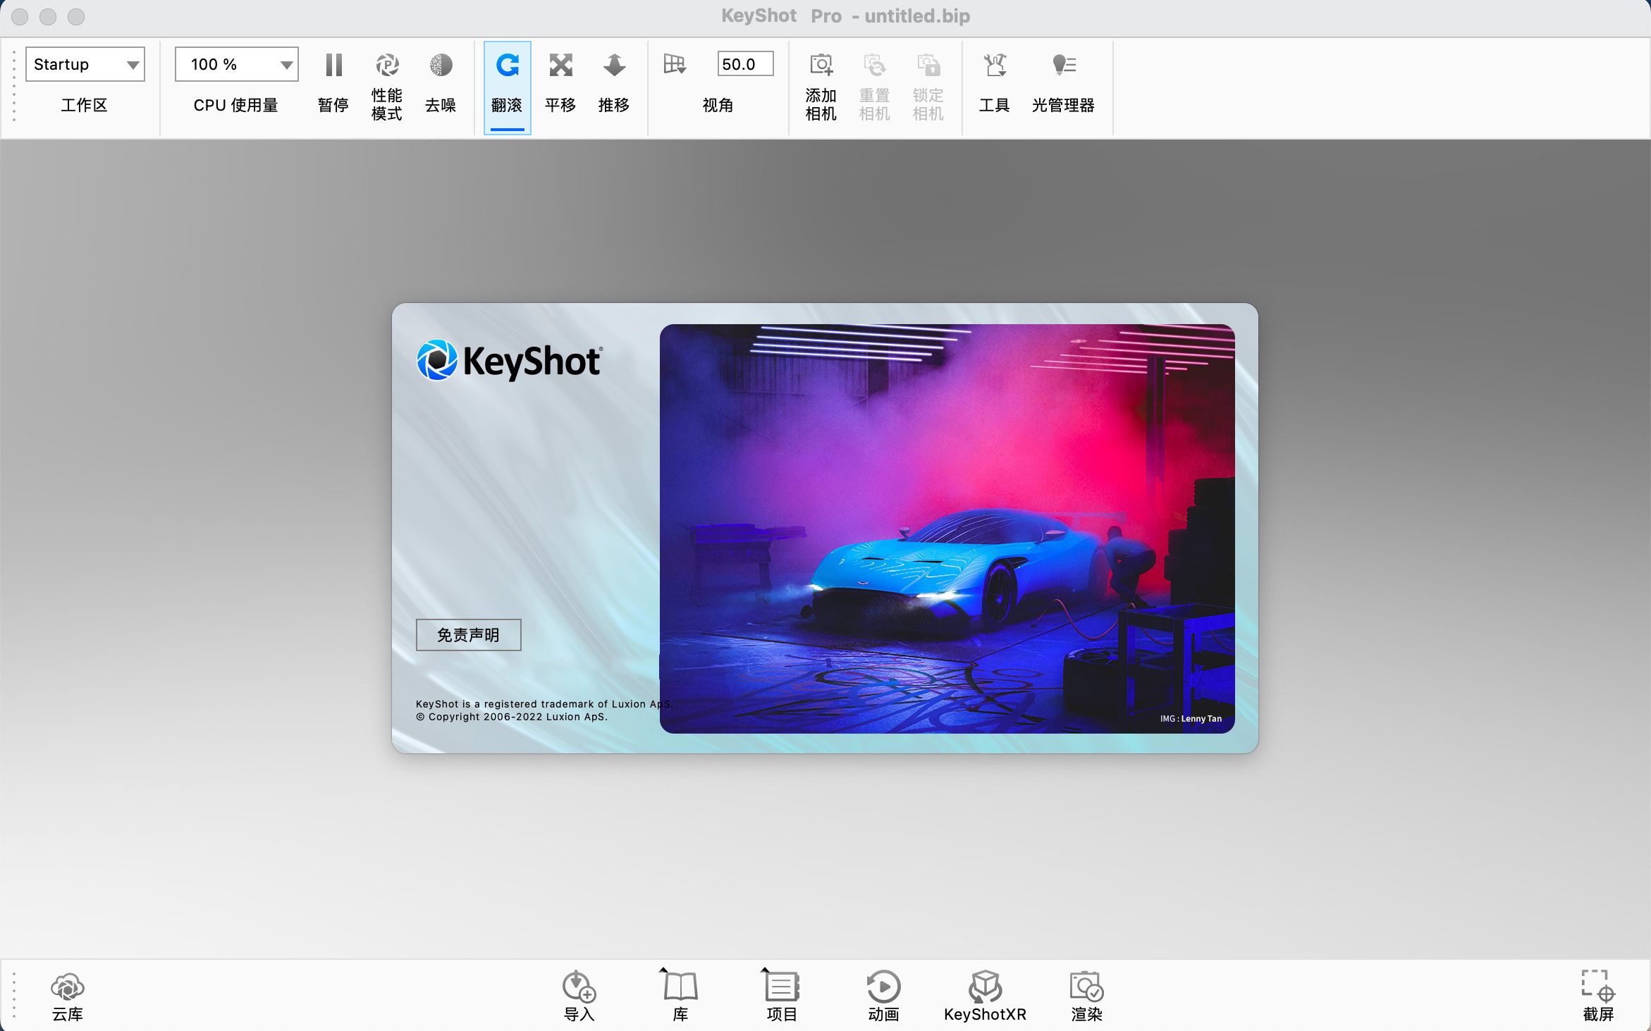This screenshot has width=1651, height=1031.
Task: Click the CPU 使用量 label
Action: click(x=236, y=105)
